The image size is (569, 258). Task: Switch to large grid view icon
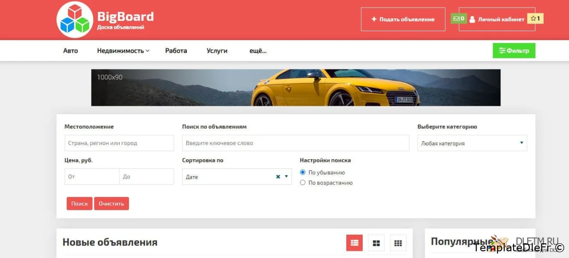click(x=376, y=243)
